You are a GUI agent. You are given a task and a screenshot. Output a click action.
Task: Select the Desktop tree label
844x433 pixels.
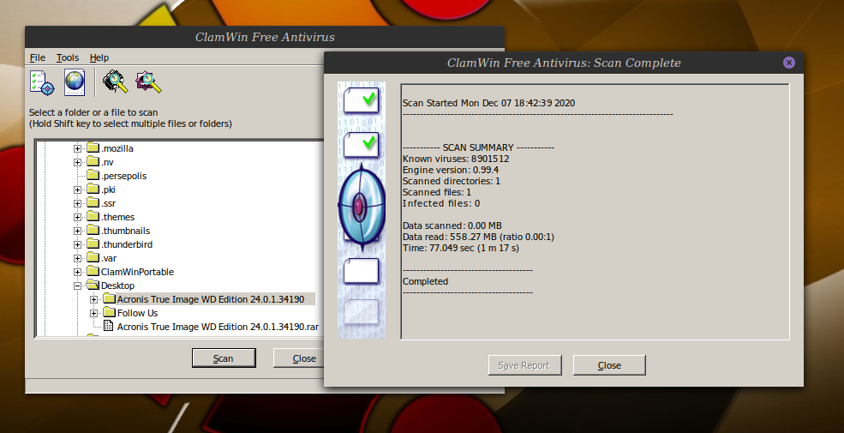pyautogui.click(x=118, y=286)
